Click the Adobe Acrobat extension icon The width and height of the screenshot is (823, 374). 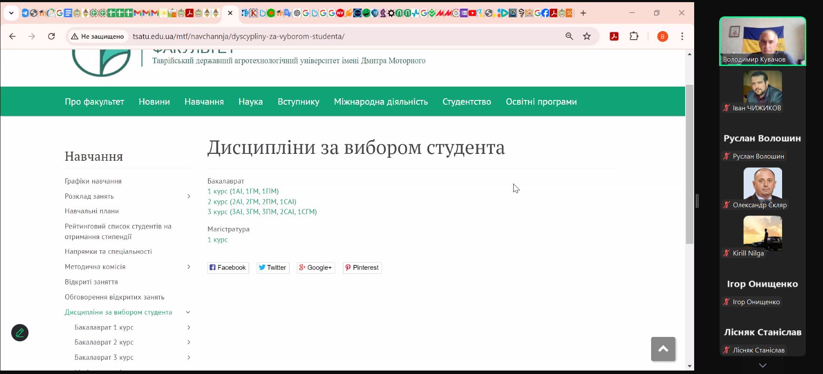(614, 36)
